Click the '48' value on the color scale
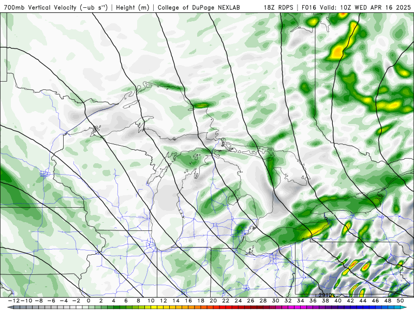Screen dimensions: 414x310 click(388, 301)
